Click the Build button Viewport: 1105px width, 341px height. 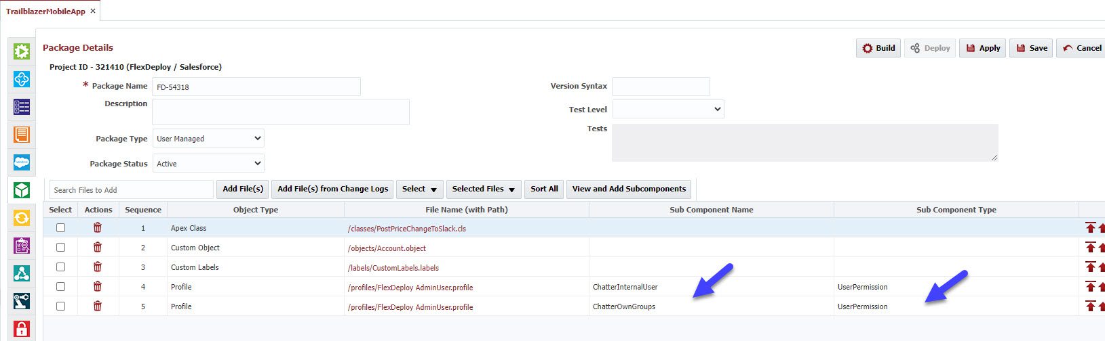pos(878,48)
